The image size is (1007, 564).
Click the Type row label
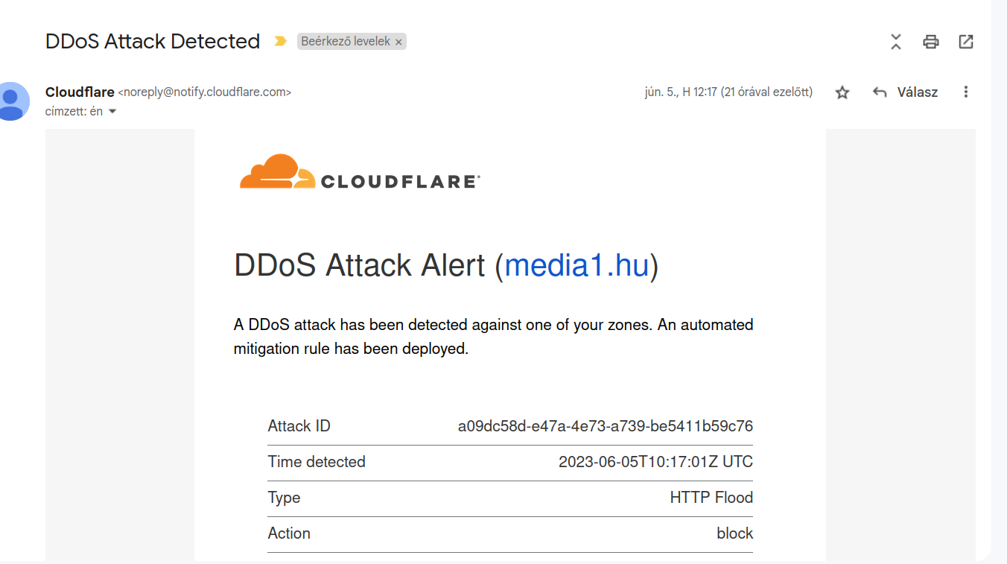tap(284, 498)
